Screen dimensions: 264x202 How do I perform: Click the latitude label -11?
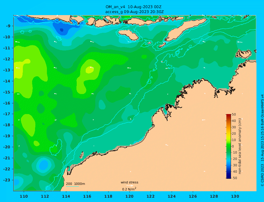pos(7,48)
